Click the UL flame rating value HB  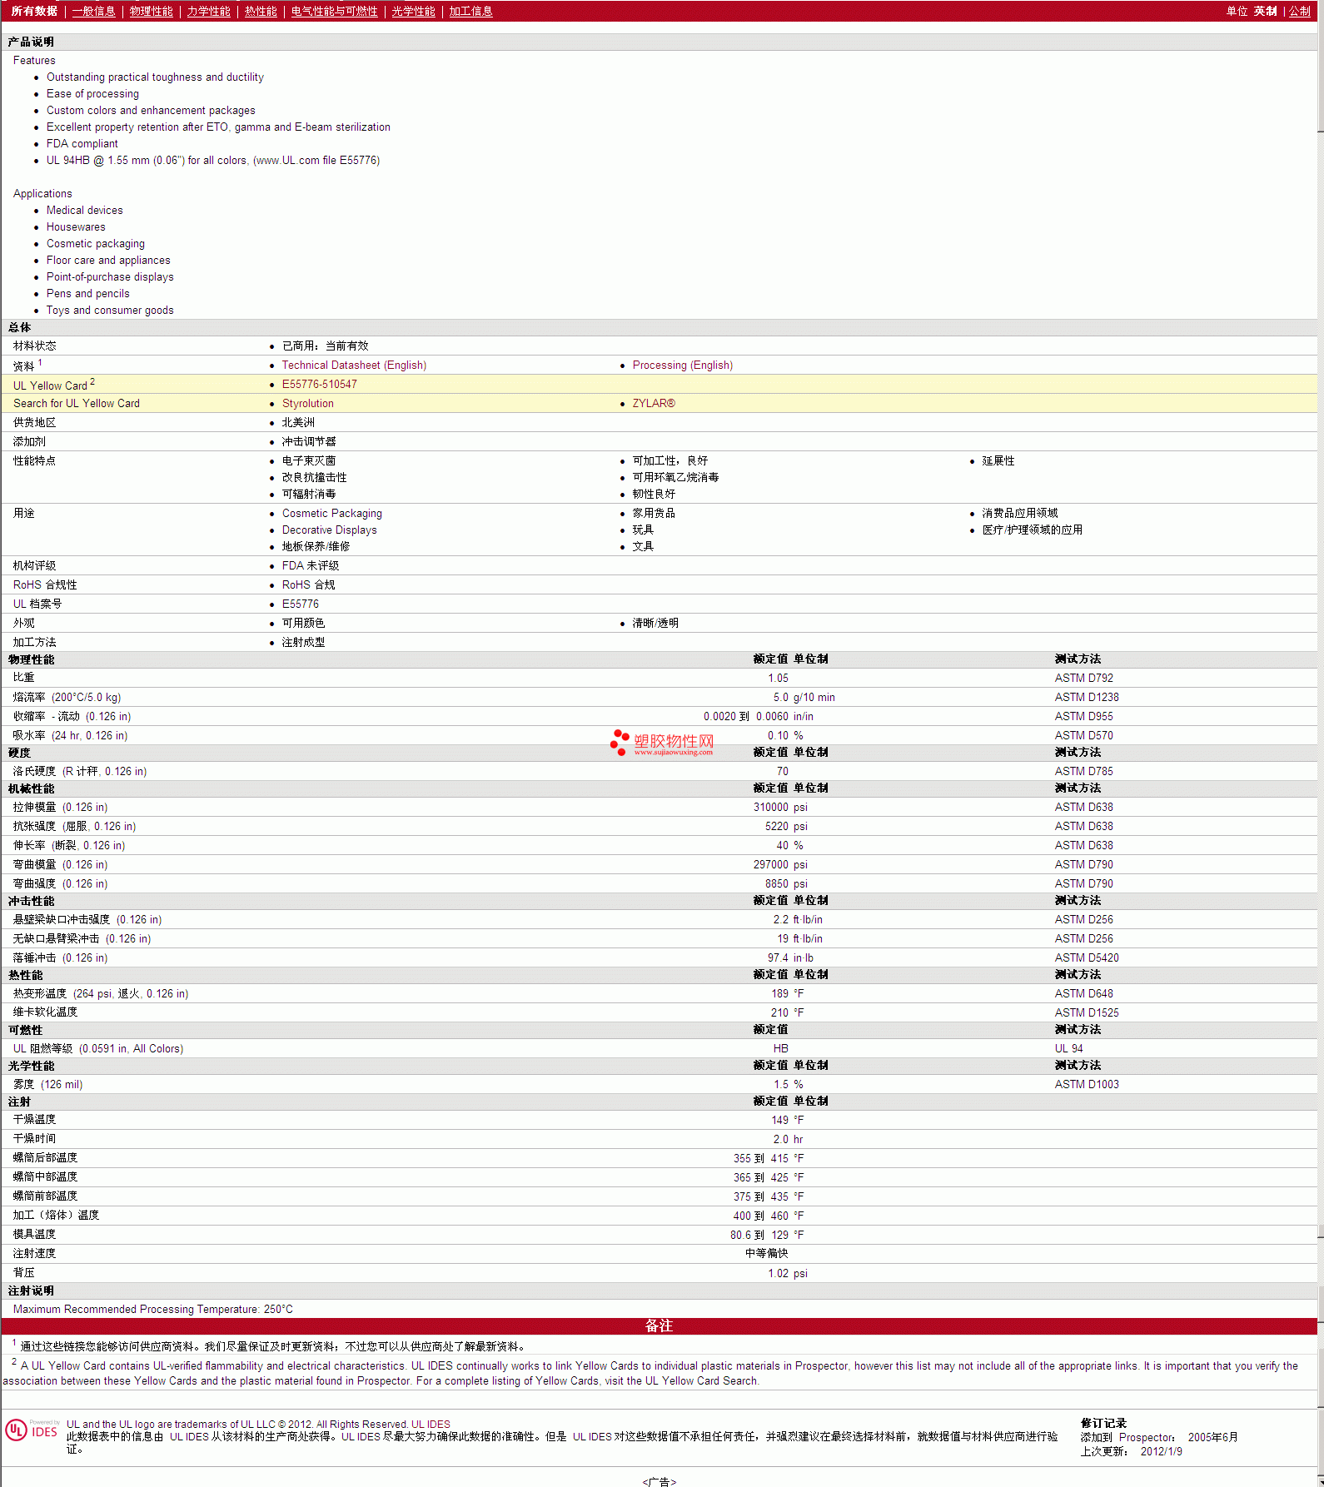(x=781, y=1049)
